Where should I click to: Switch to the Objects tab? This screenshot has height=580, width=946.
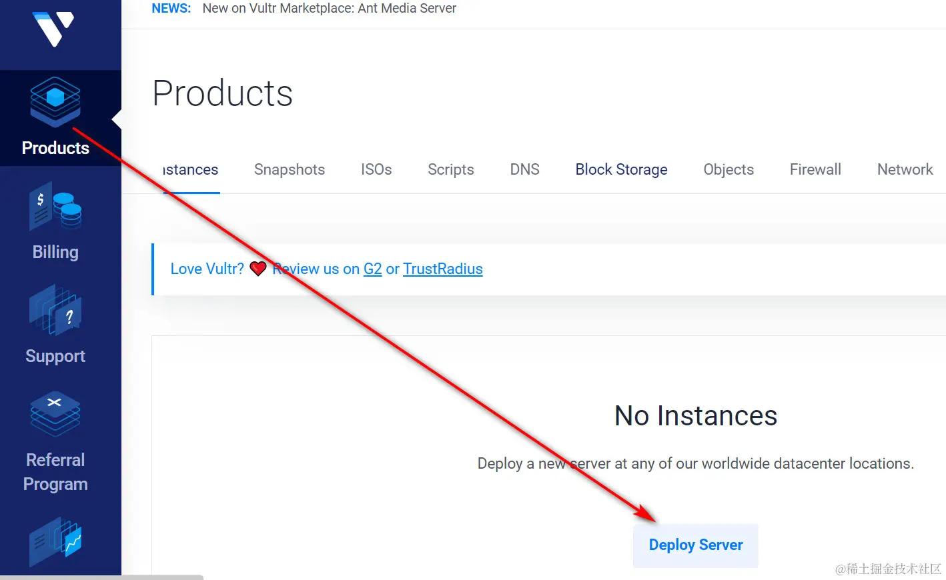tap(729, 169)
